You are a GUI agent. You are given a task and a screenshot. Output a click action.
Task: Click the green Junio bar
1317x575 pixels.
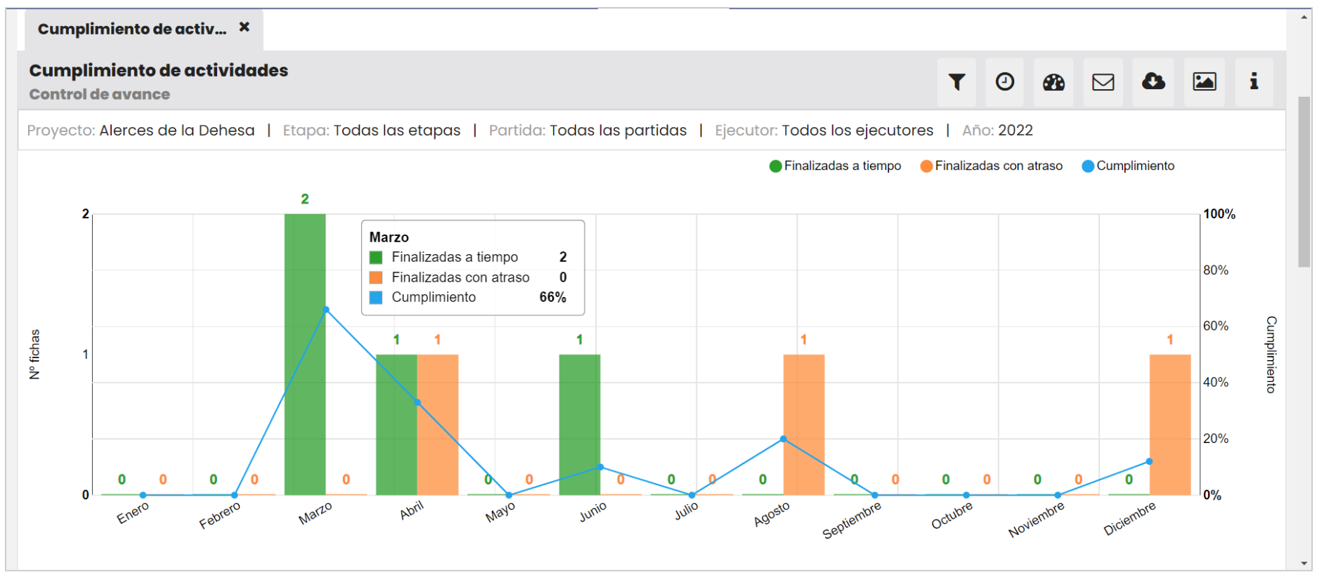point(580,425)
